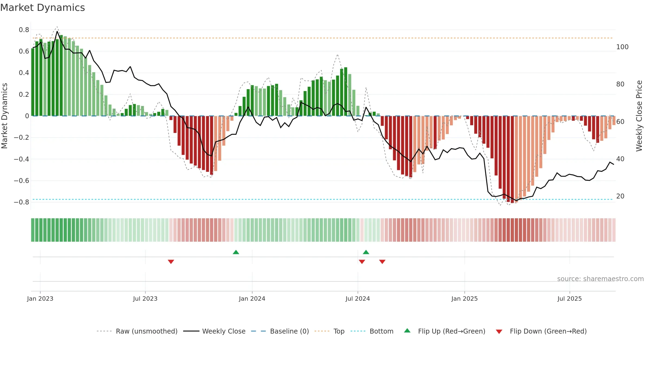This screenshot has height=367, width=653.
Task: Click the Baseline (0) legend entry
Action: (280, 331)
